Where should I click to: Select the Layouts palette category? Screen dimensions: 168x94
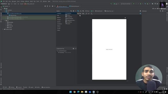pos(59,22)
